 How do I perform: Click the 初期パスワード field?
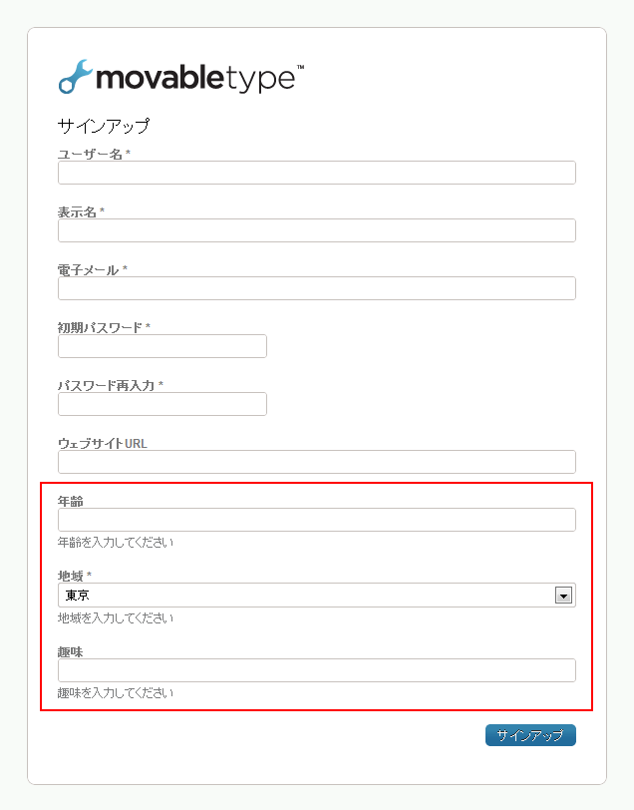[x=162, y=346]
